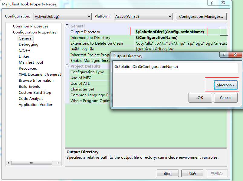This screenshot has width=243, height=181.
Task: Select Configuration Properties in the tree
Action: pyautogui.click(x=34, y=32)
